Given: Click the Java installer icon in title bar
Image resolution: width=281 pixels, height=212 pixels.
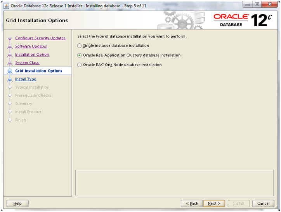Looking at the screenshot, I should [x=6, y=6].
